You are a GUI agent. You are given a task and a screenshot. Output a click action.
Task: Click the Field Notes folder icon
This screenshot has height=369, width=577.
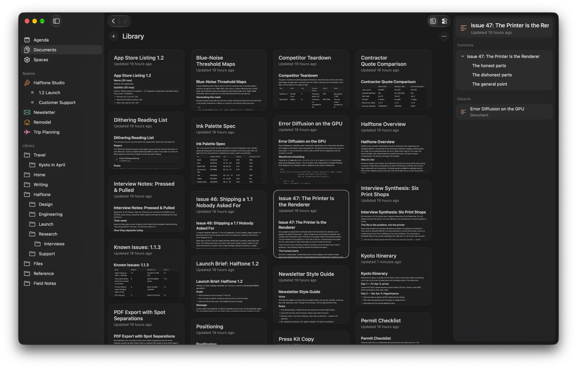pyautogui.click(x=27, y=283)
